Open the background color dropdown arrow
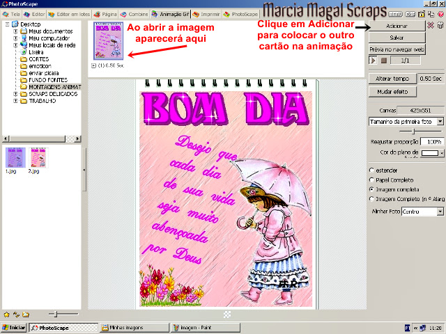Viewport: 446px width, 334px height. point(441,153)
